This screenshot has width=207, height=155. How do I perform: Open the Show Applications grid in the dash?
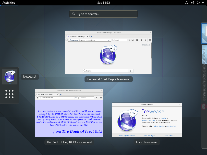pos(10,94)
